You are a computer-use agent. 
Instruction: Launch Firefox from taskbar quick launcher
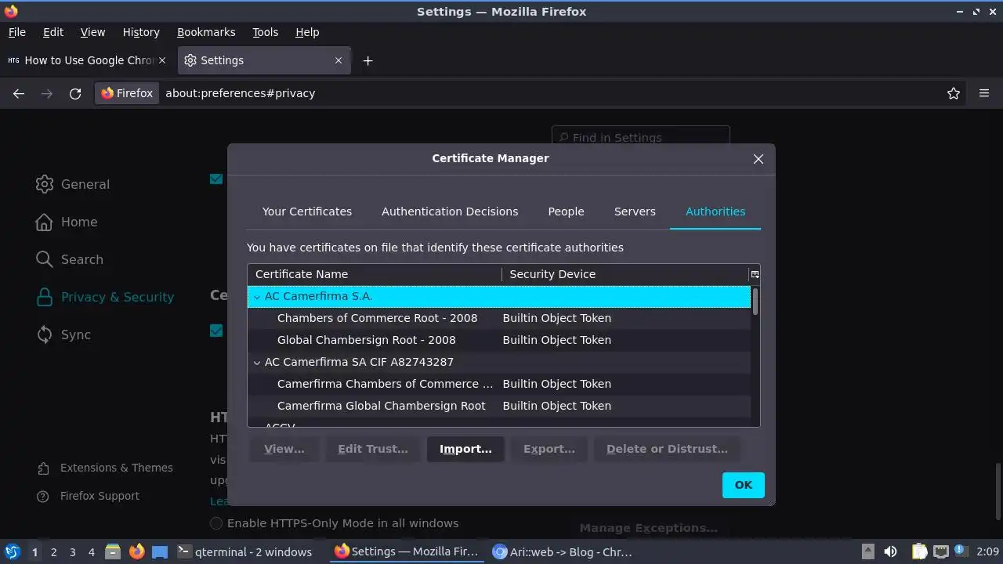[136, 551]
